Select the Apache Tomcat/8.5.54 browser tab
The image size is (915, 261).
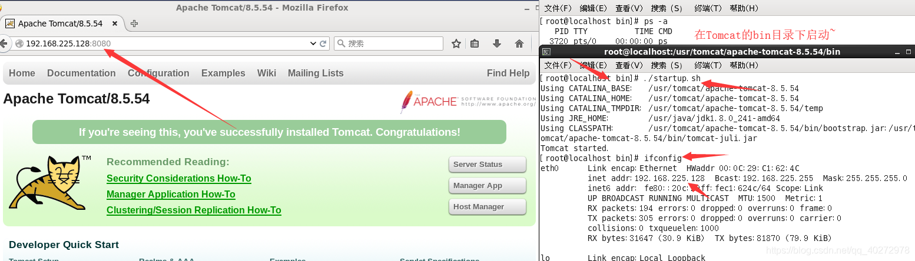click(x=61, y=24)
